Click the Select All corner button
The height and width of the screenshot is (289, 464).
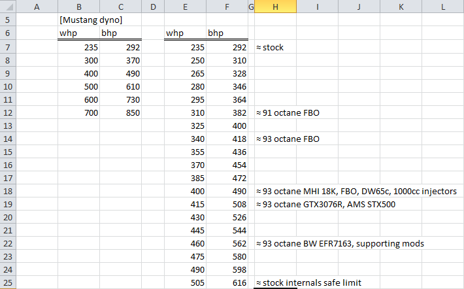(7, 7)
